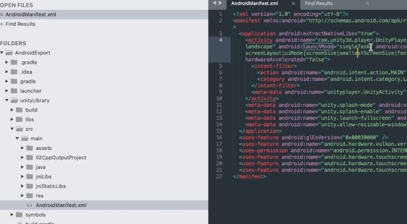Click the jniStaticLibs folder icon

tap(30, 186)
